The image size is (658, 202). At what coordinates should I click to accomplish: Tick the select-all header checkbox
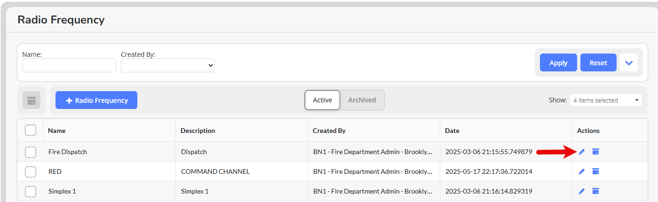[31, 130]
